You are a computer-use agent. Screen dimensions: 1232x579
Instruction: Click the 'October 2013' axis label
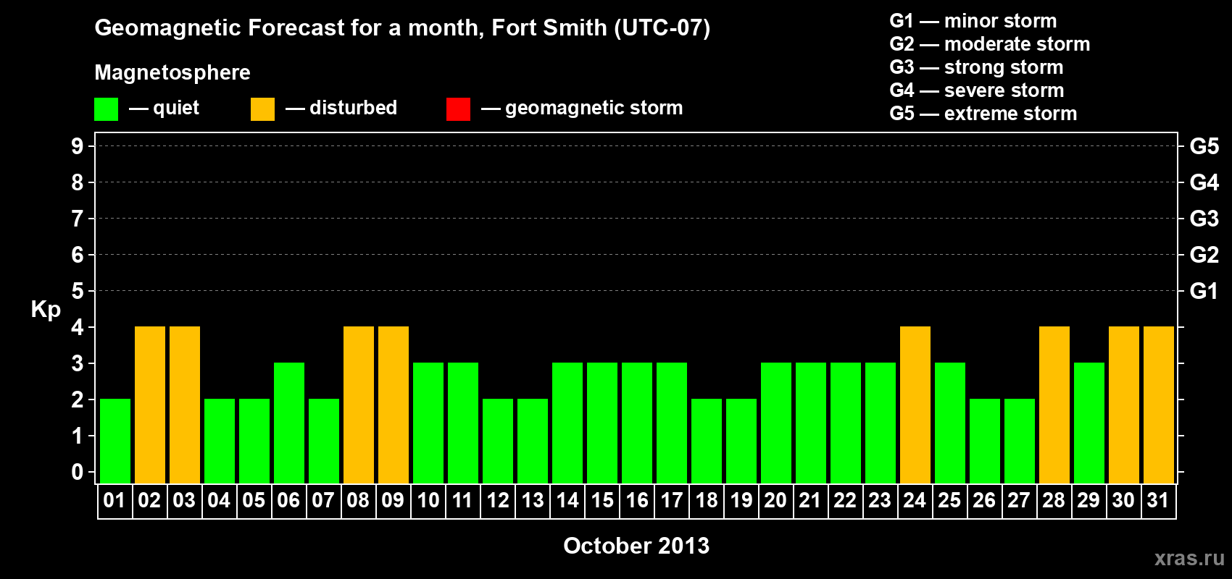coord(636,546)
